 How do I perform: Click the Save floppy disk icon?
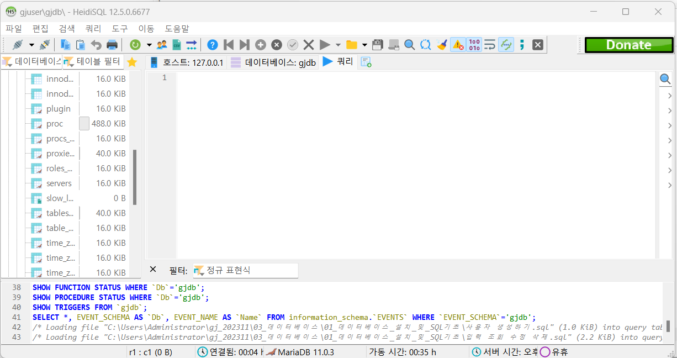tap(378, 45)
